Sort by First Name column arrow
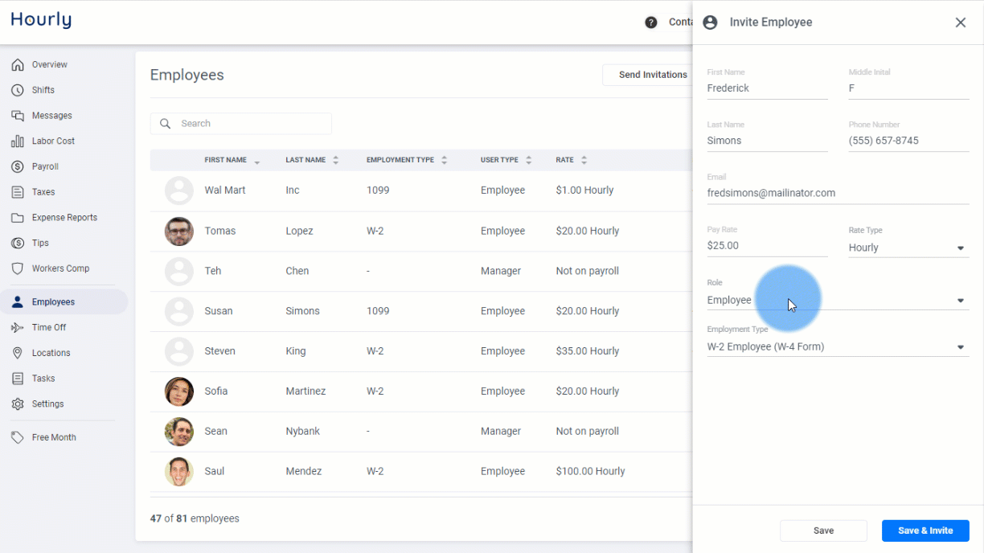 click(257, 161)
